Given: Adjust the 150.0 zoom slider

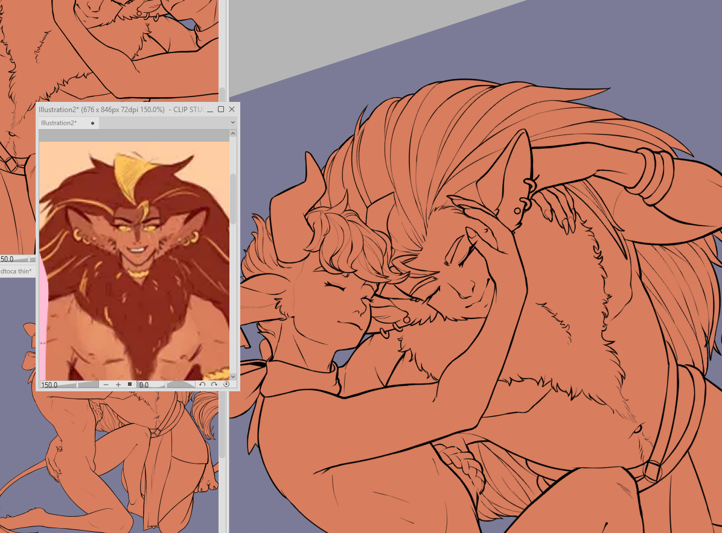Looking at the screenshot, I should coord(69,385).
